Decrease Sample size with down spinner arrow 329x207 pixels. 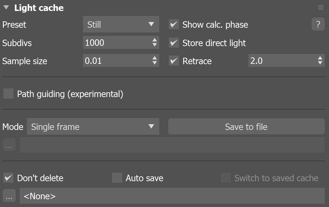click(x=155, y=63)
